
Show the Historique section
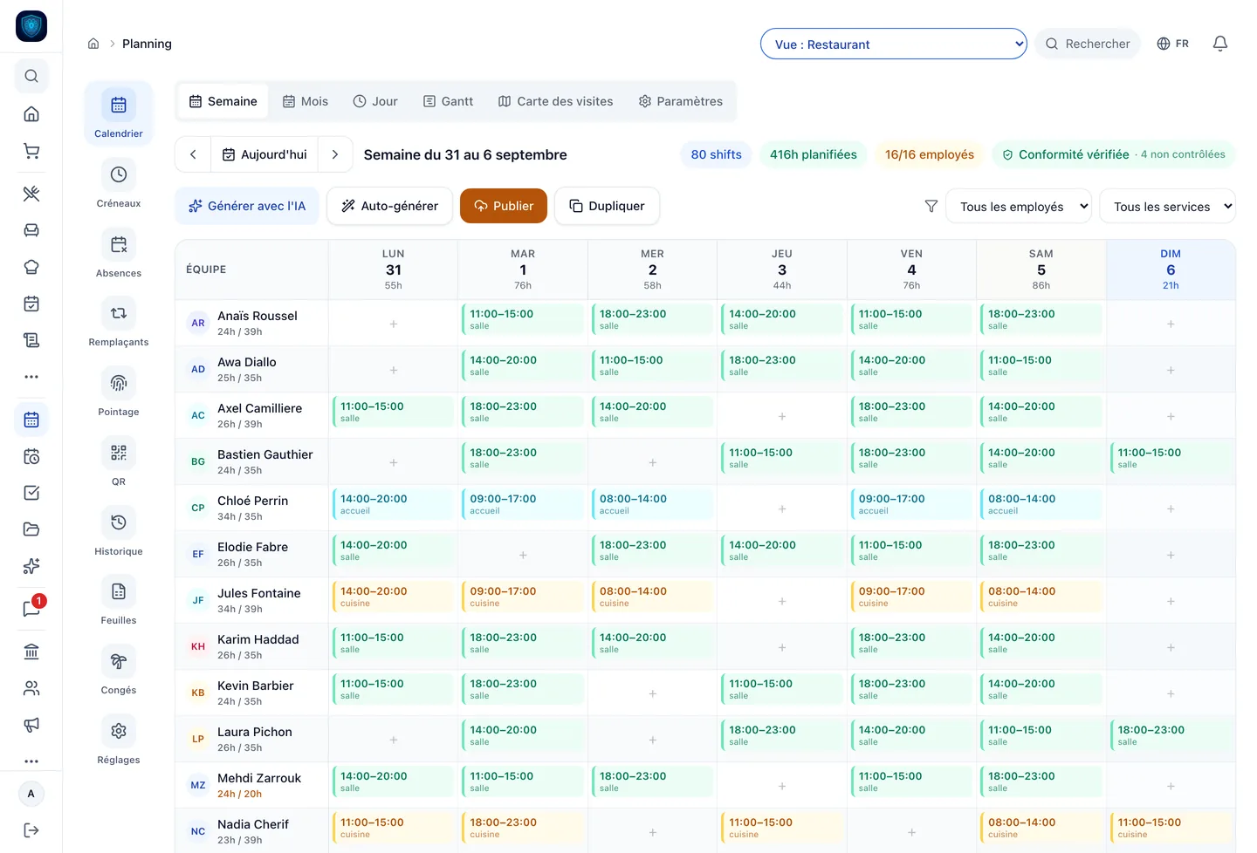119,532
